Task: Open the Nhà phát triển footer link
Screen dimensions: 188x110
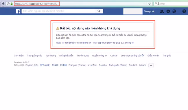Action: pyautogui.click(x=66, y=56)
